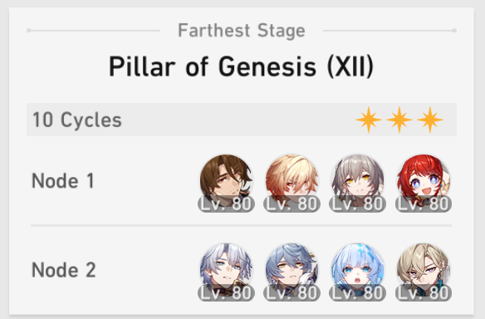485x319 pixels.
Task: Click the Pillar of Genesis (XII) title
Action: click(x=242, y=66)
